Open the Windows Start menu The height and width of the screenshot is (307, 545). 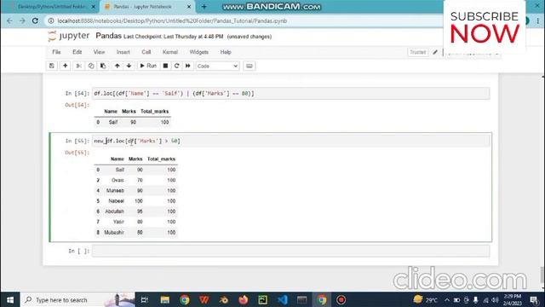pos(10,299)
